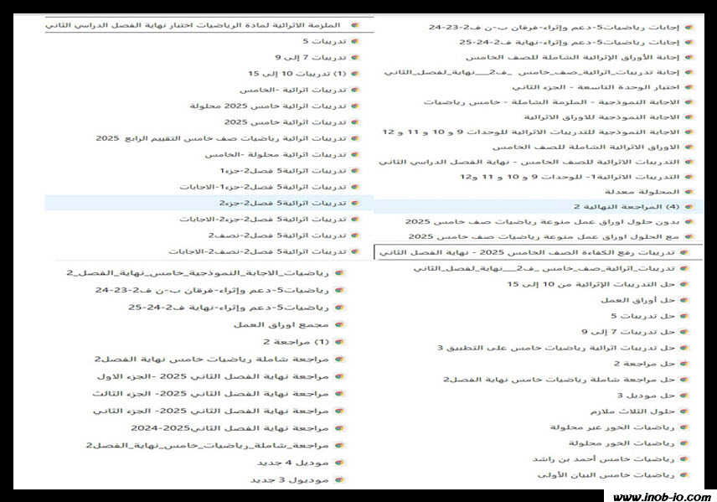Image resolution: width=717 pixels, height=502 pixels.
Task: Click the icon next to 'موديول 4 جديد'
Action: point(338,463)
